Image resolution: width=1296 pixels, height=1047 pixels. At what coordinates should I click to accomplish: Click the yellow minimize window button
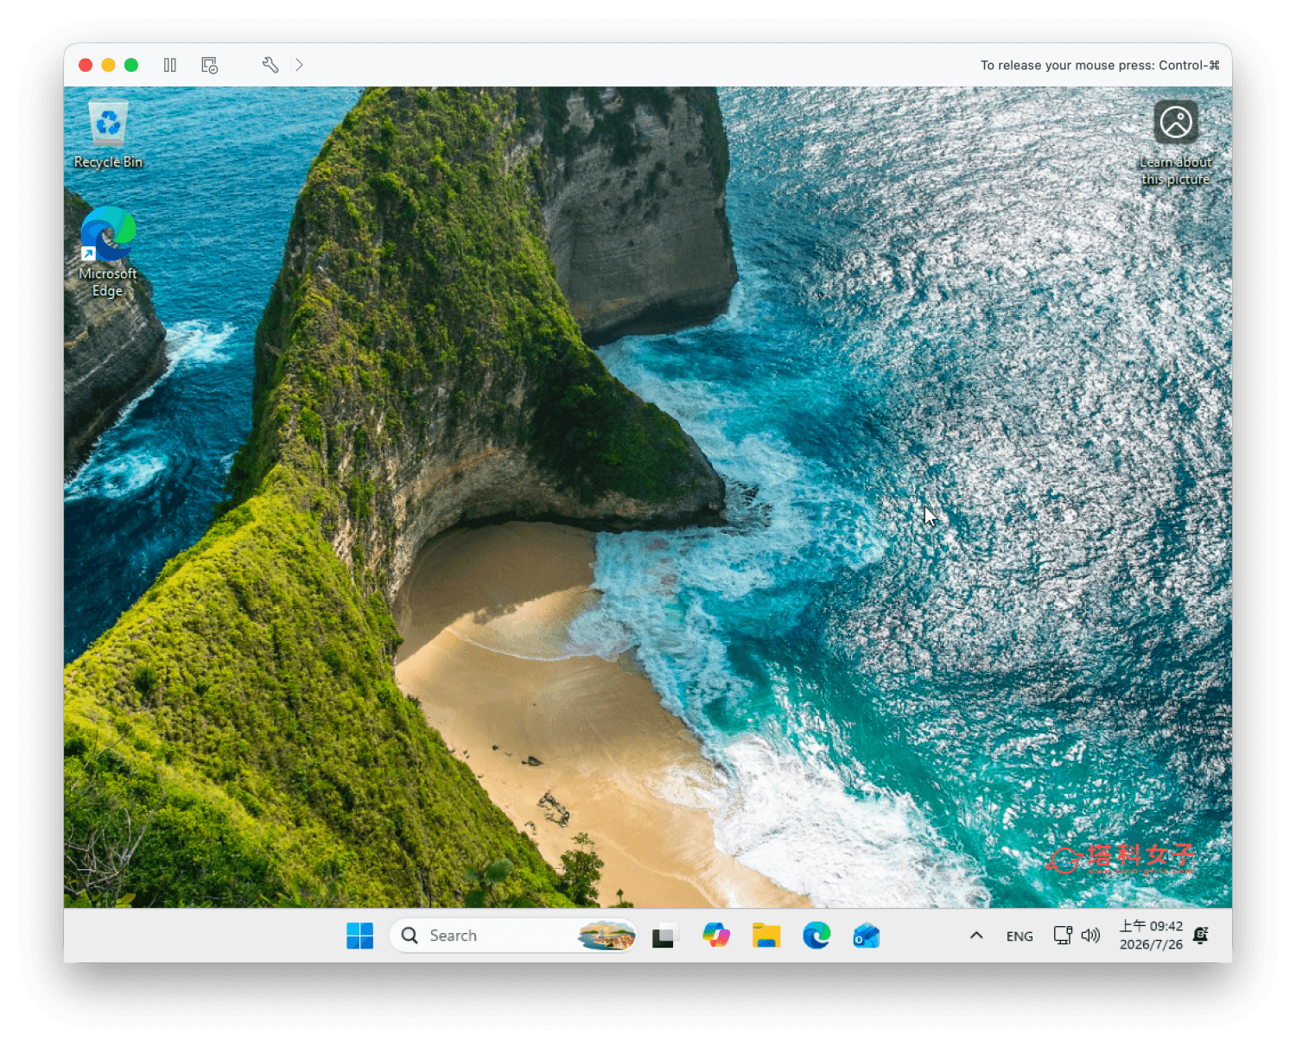109,65
